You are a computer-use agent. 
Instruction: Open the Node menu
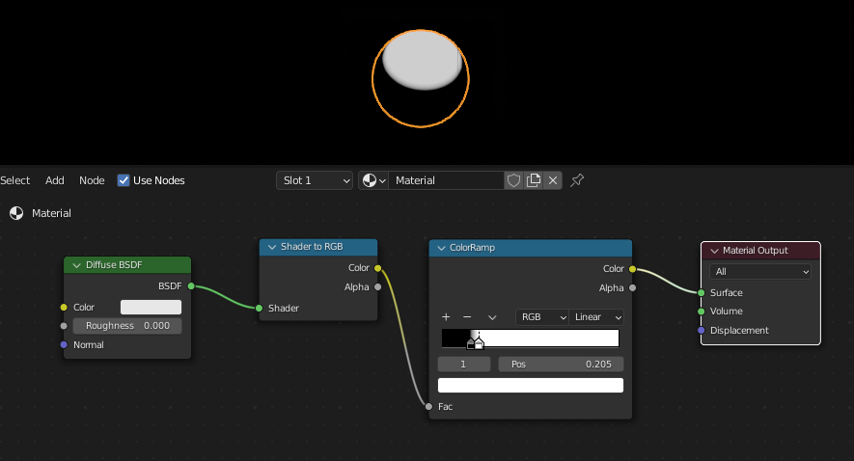click(x=92, y=180)
